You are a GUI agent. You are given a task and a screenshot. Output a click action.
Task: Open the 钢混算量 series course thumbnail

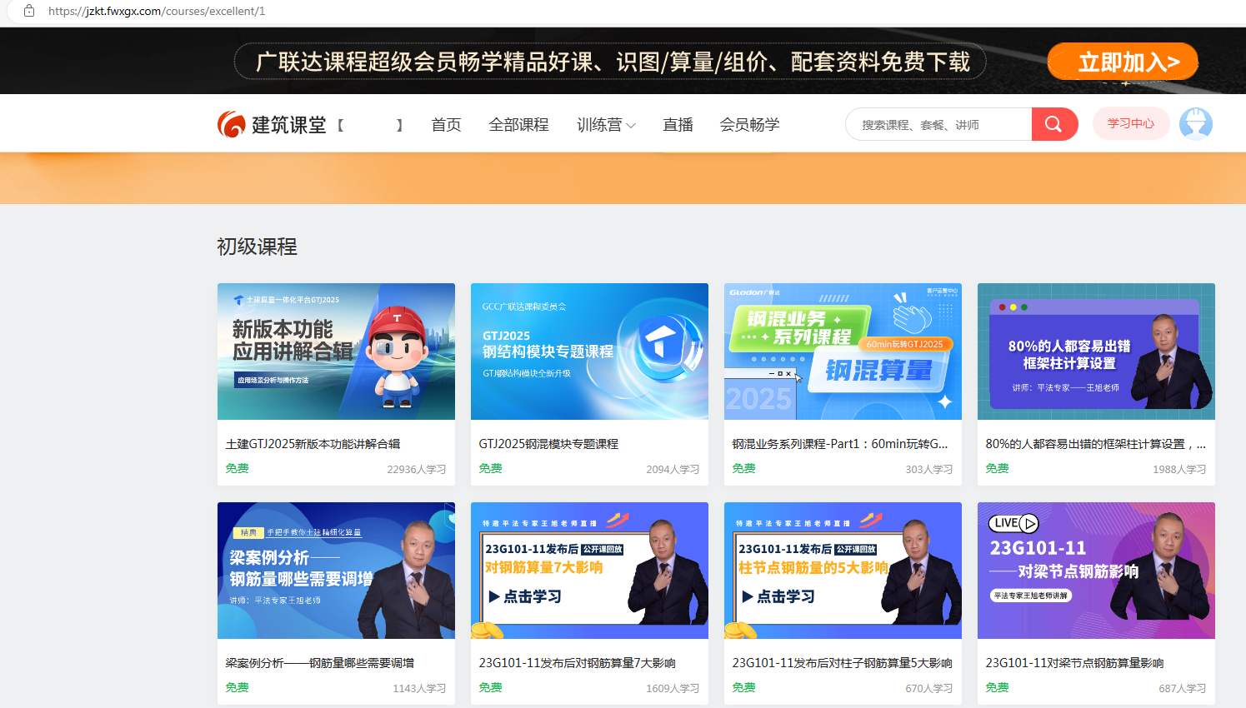pos(843,352)
